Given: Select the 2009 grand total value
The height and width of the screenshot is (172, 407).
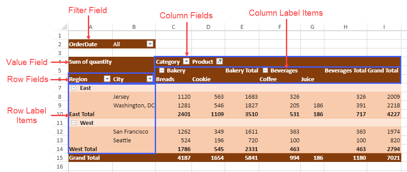Looking at the screenshot, I should pos(393,97).
